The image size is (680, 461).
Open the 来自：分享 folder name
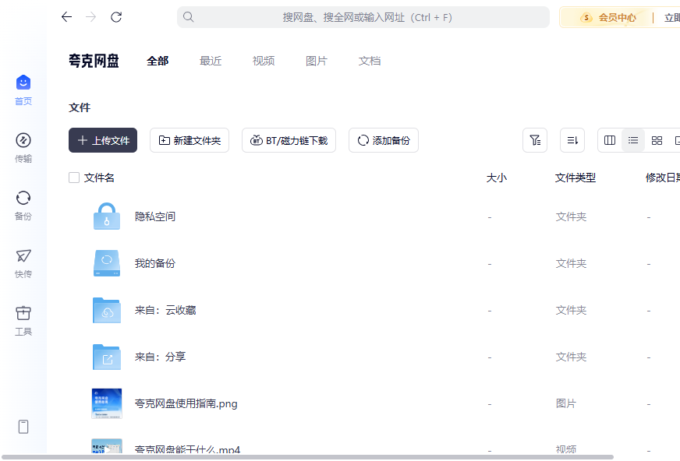point(160,357)
